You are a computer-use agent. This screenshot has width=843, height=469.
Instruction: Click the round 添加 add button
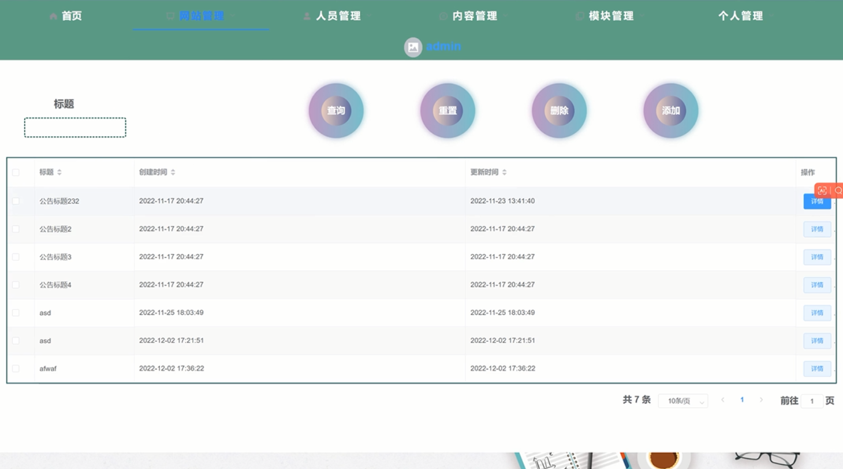(671, 111)
